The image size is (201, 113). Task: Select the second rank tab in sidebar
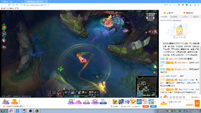point(174,17)
